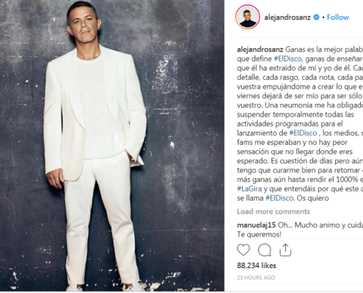Expand Load more comments
The height and width of the screenshot is (293, 363).
pos(274,212)
